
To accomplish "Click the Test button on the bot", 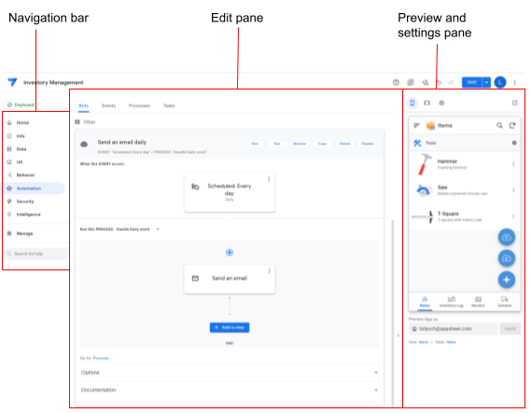I will click(x=255, y=144).
